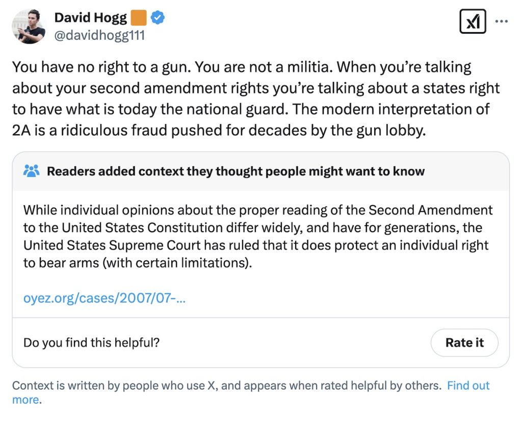
Task: Follow the 'Find out' link text
Action: pyautogui.click(x=468, y=385)
